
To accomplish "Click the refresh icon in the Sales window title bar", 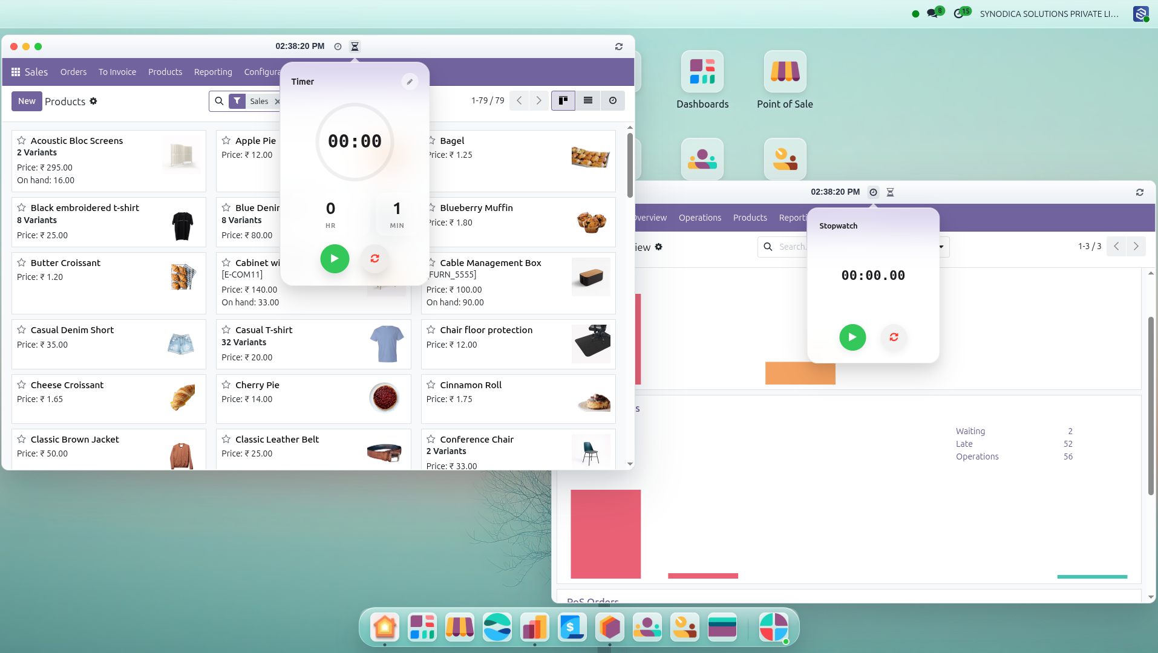I will (618, 47).
